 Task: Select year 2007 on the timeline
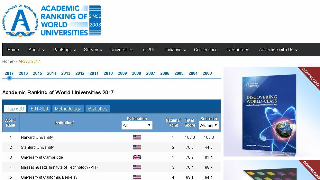pyautogui.click(x=151, y=73)
